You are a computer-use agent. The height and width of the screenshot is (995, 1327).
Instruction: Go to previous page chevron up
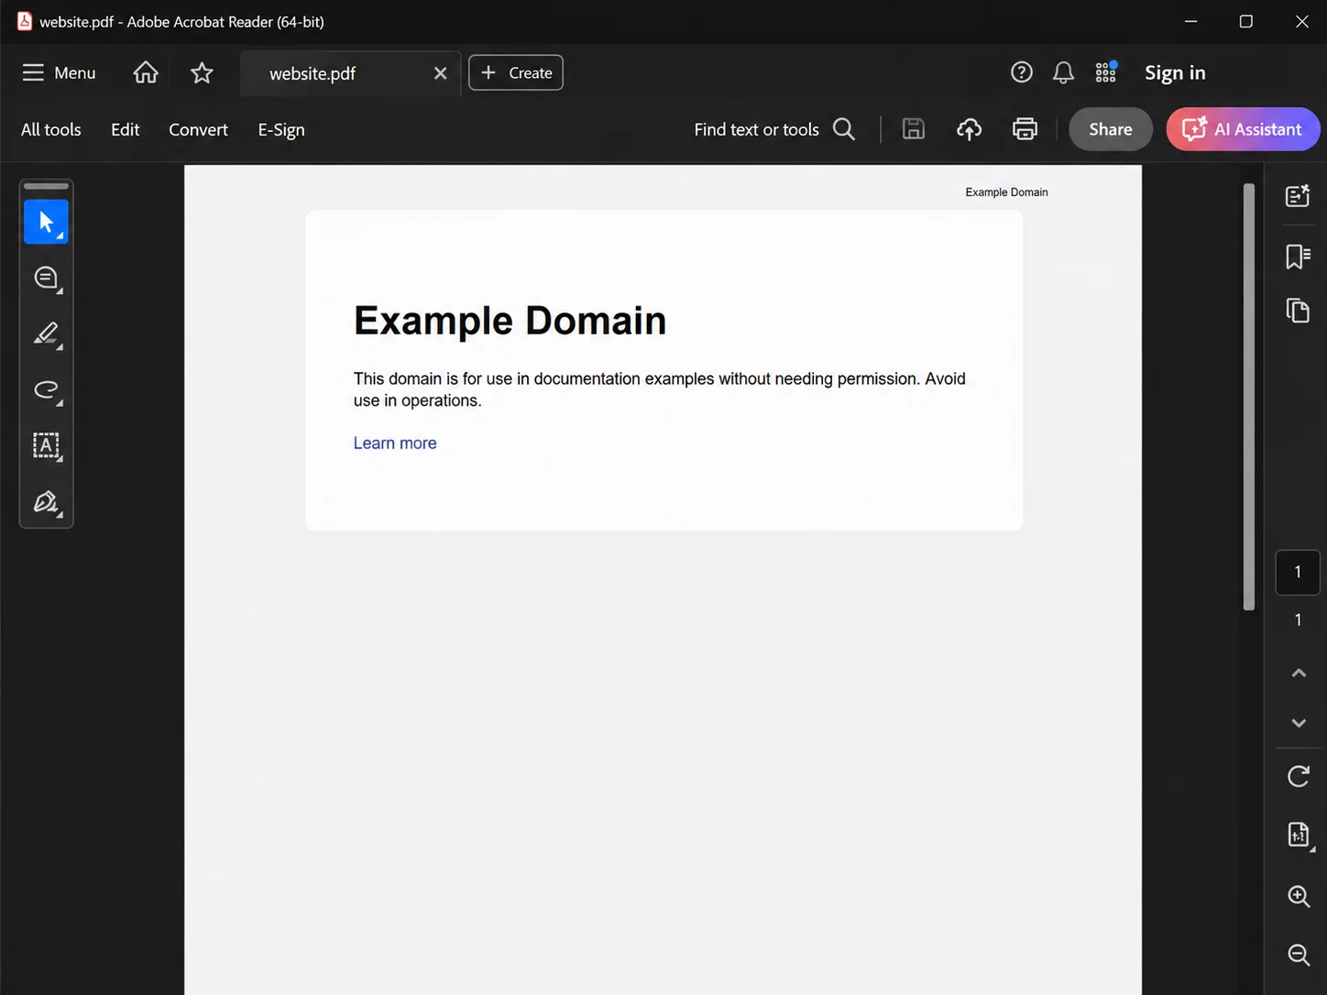tap(1299, 673)
